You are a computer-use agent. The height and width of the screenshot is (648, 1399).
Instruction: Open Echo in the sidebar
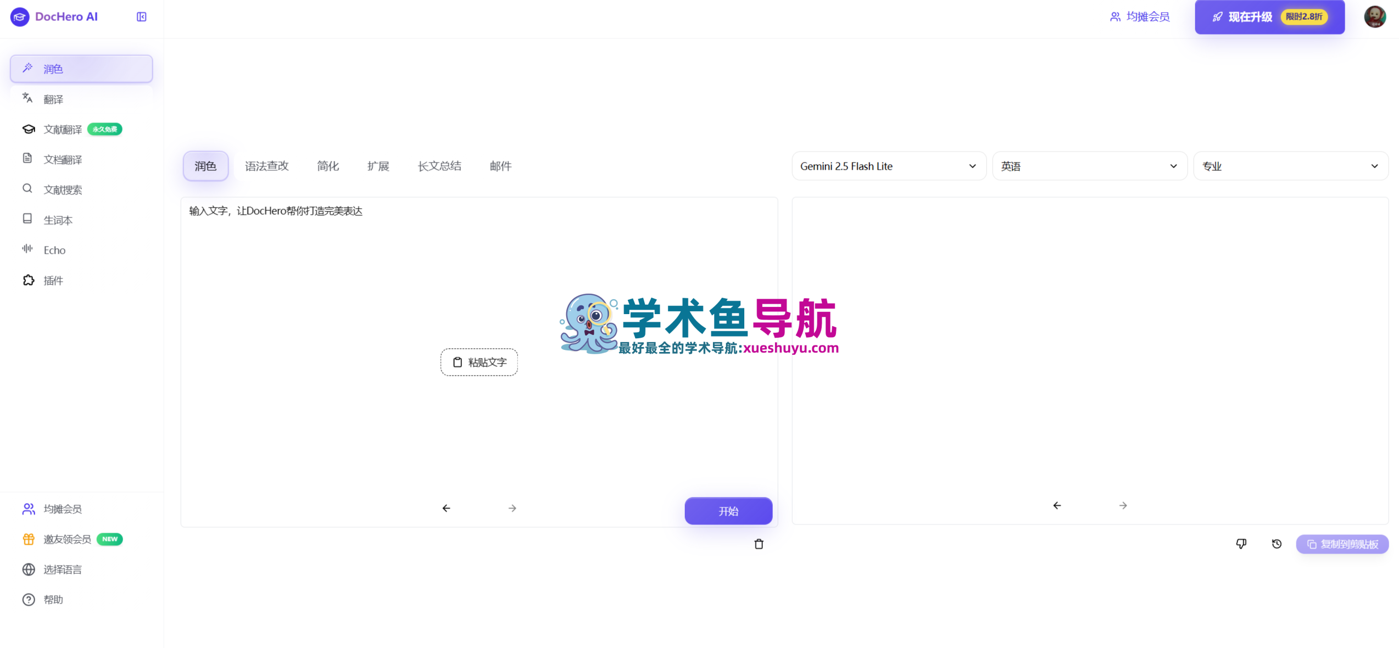pyautogui.click(x=81, y=250)
